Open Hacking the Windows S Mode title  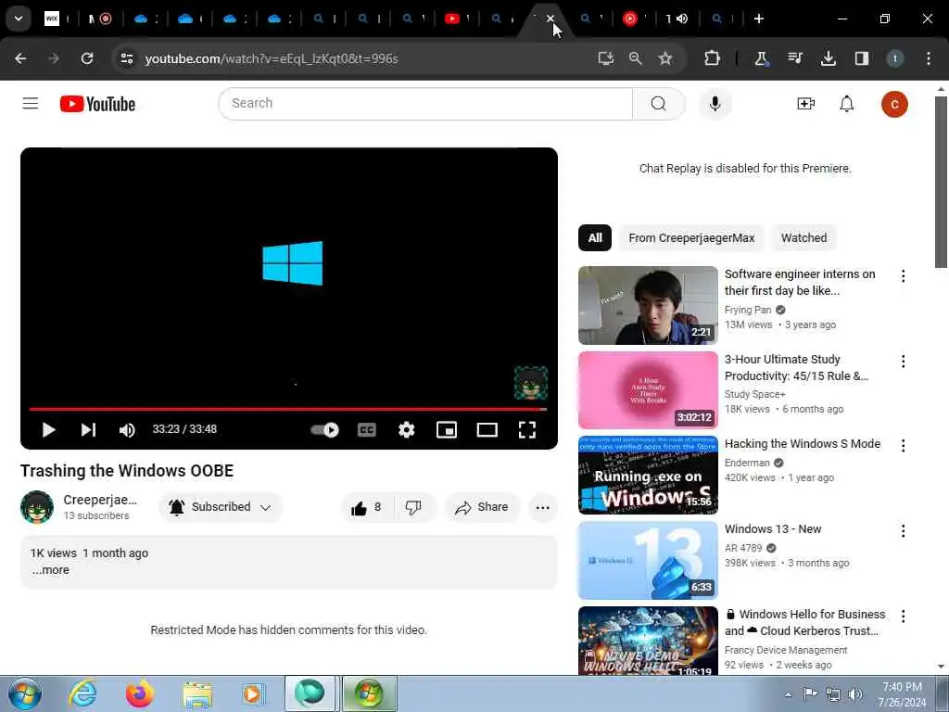tap(803, 444)
